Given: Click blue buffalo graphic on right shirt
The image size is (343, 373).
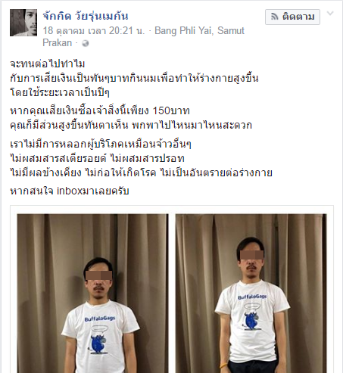Looking at the screenshot, I should 251,321.
